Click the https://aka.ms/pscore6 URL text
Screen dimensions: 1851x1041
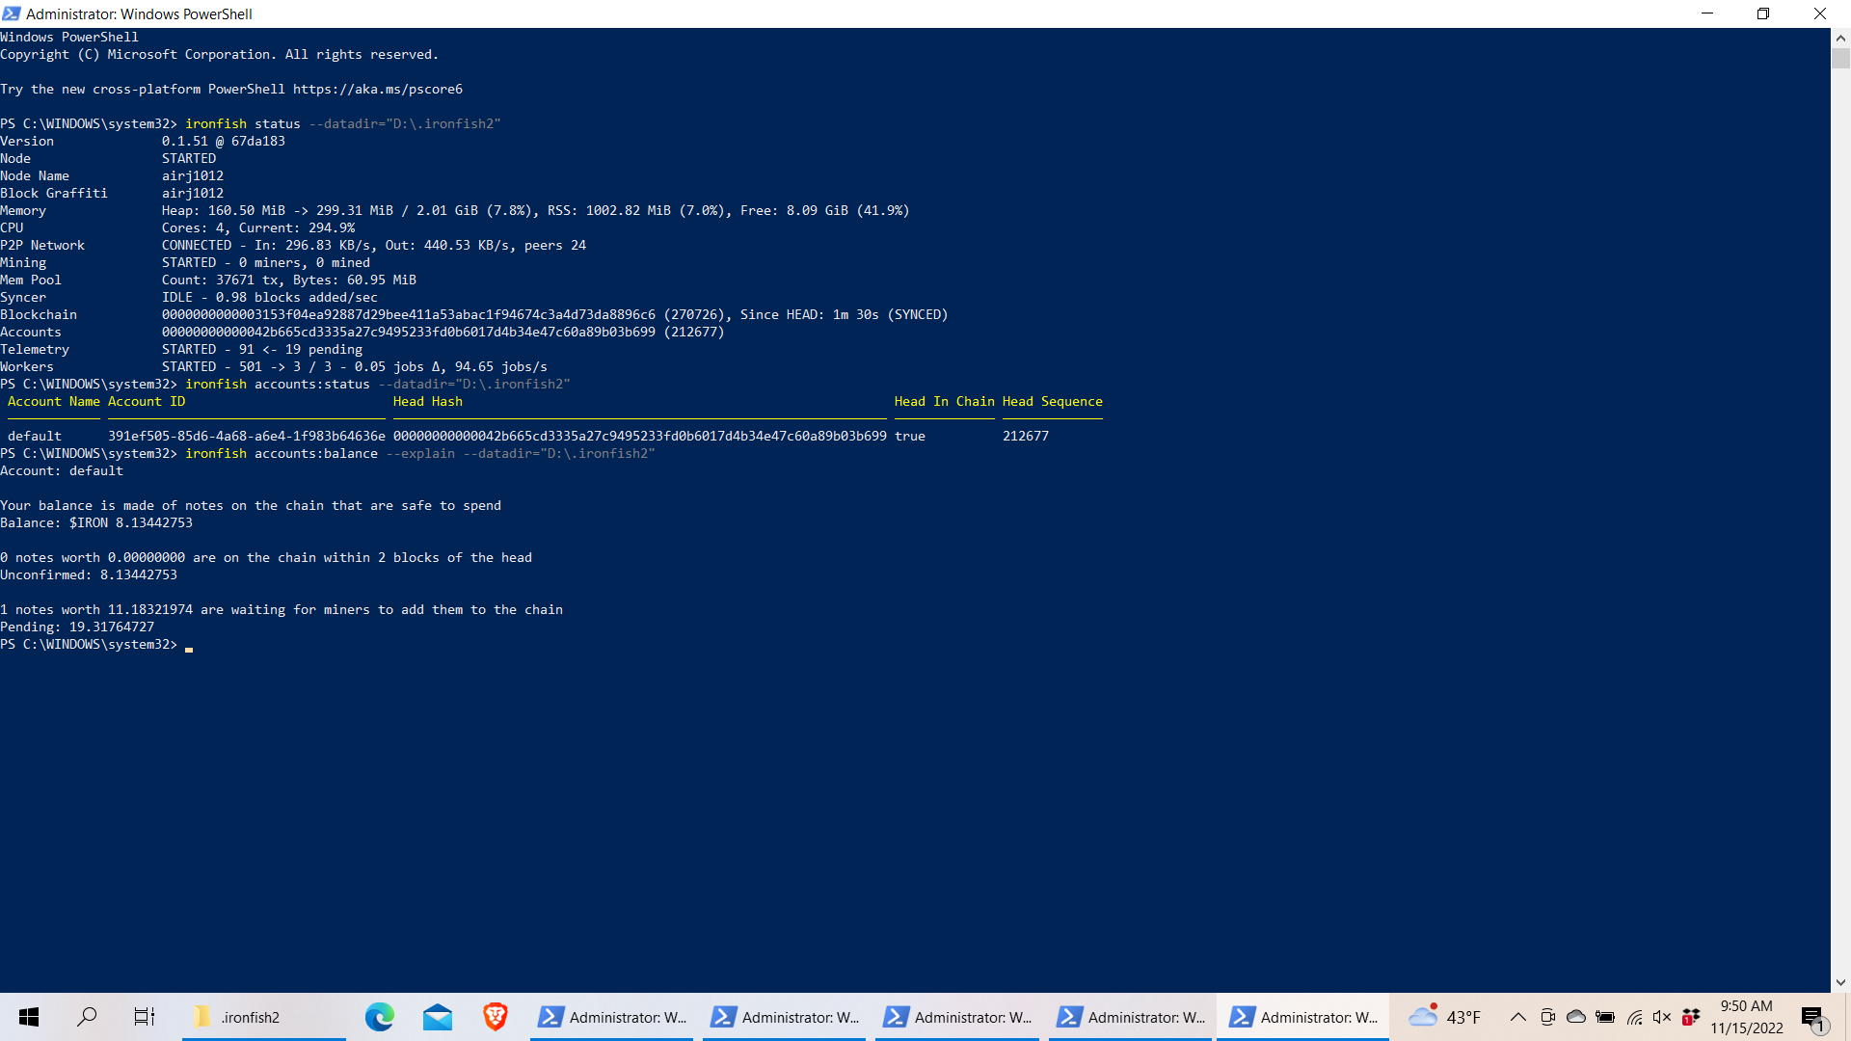point(378,90)
